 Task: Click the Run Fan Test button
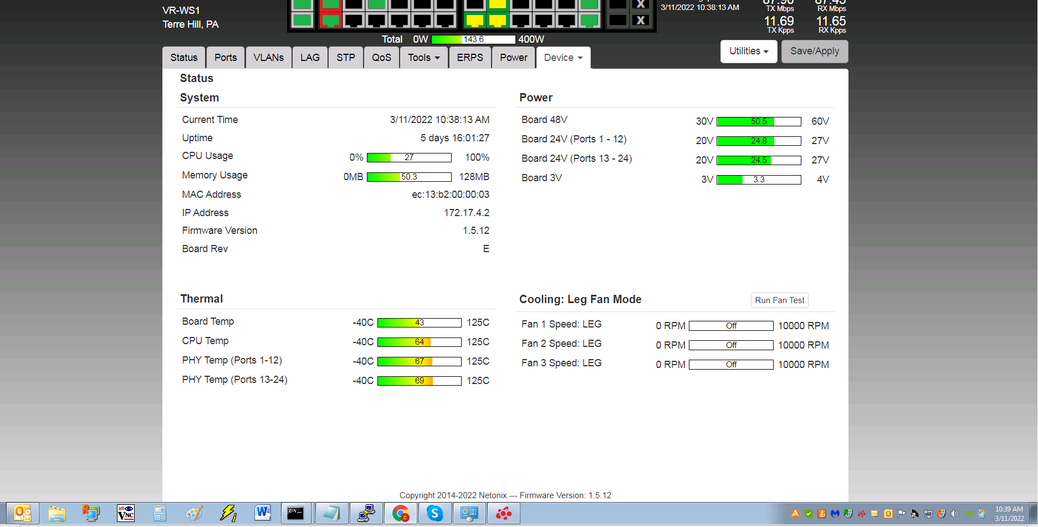(779, 300)
